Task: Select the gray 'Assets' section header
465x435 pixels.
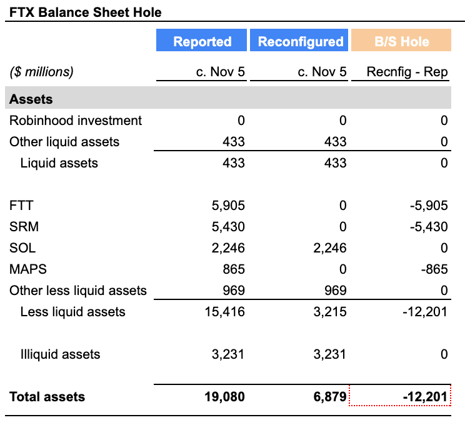Action: [228, 97]
